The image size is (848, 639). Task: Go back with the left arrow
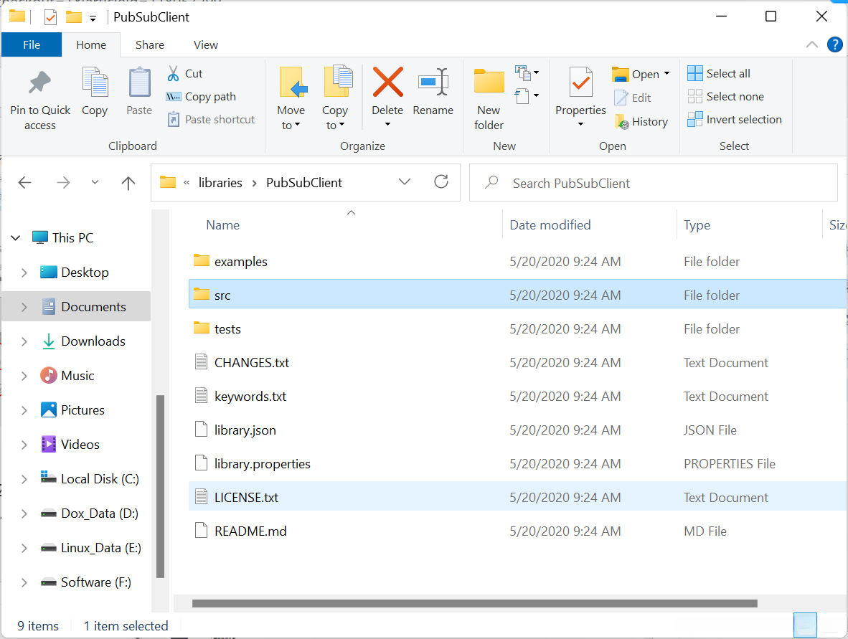(25, 183)
